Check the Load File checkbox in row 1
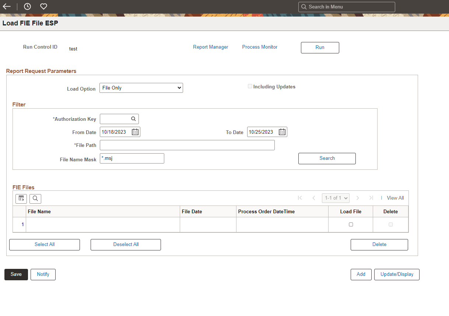This screenshot has width=449, height=316. tap(350, 224)
